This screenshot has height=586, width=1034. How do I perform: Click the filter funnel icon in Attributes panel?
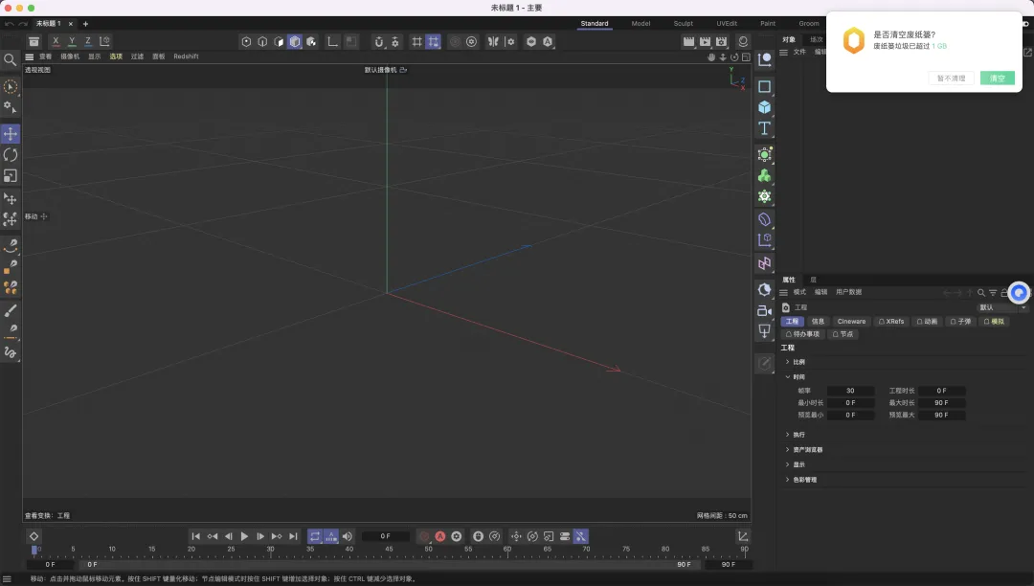993,293
